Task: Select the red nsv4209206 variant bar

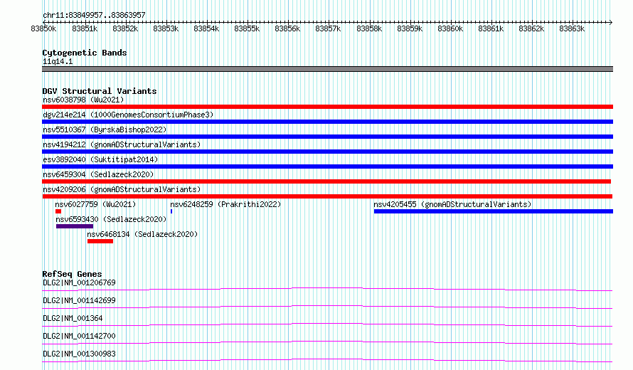Action: pos(327,196)
